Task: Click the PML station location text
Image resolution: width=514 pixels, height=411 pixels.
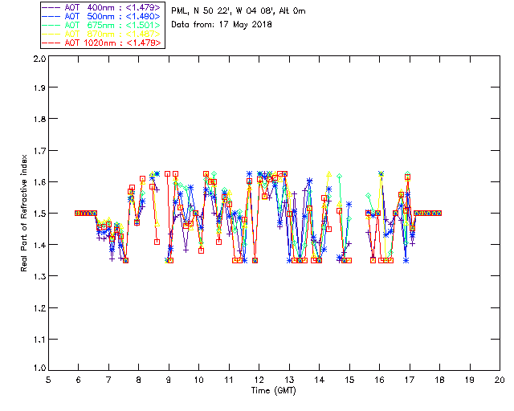Action: tap(239, 11)
